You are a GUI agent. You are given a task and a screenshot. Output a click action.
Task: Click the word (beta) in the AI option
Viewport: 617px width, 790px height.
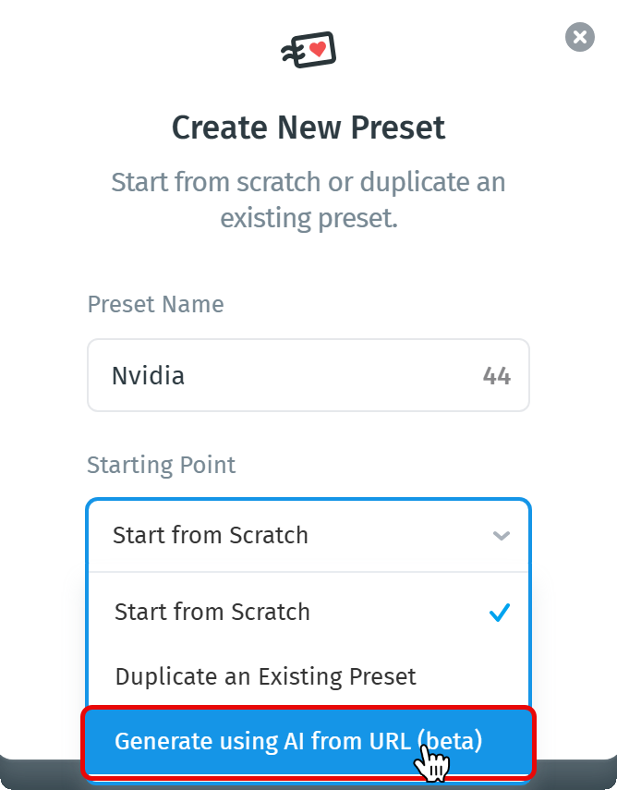[450, 741]
